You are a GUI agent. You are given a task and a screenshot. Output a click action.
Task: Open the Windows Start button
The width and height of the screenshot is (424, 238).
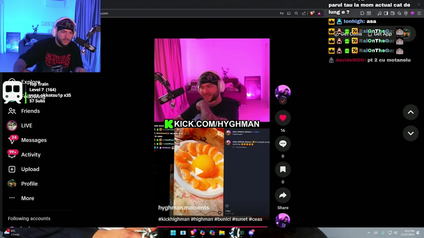pos(173,233)
